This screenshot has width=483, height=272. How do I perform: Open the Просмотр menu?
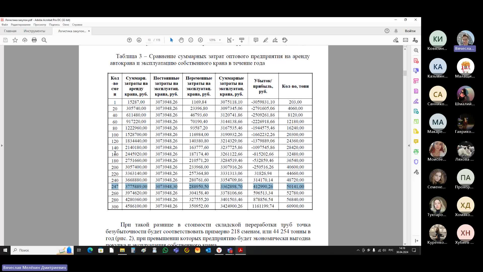point(40,25)
